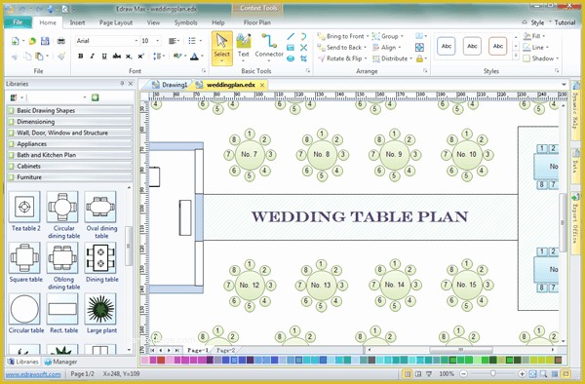This screenshot has width=585, height=384.
Task: Apply strikethrough formatting
Action: 116,56
